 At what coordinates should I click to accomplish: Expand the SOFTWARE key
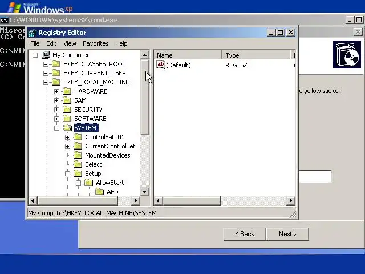coord(56,119)
